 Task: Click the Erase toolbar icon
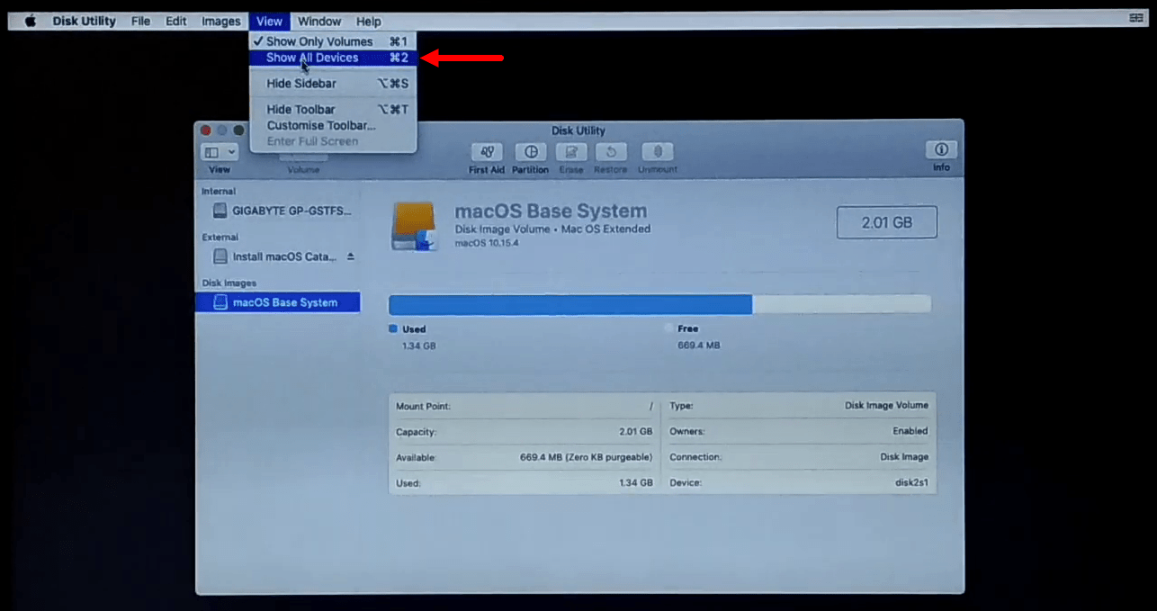pyautogui.click(x=571, y=152)
